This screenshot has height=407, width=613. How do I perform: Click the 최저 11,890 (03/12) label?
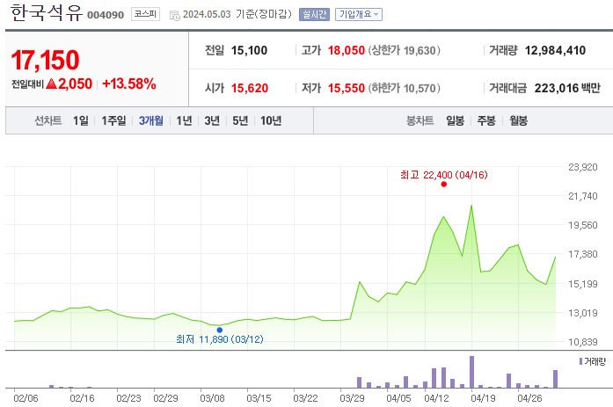(x=220, y=339)
